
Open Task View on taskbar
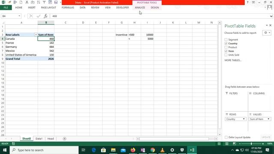click(83, 150)
